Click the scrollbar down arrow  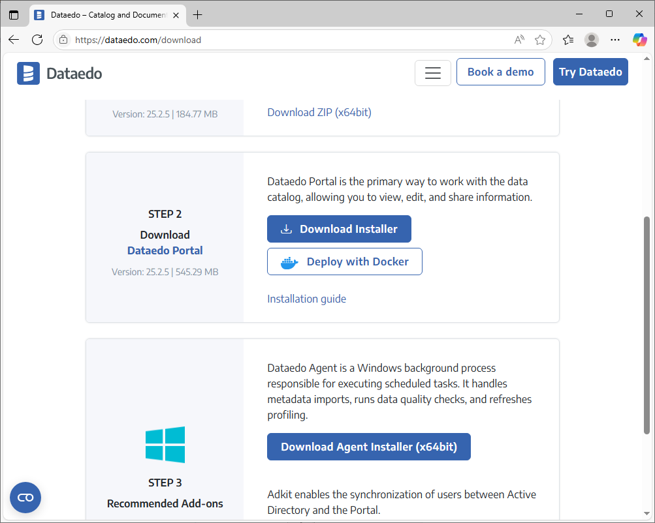coord(647,514)
